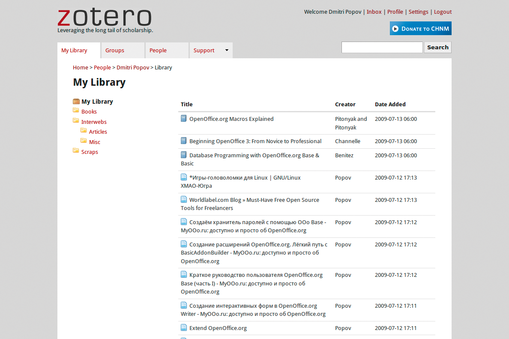Go to Dmitri Popov in the breadcrumb
Screen dimensions: 509x339
(133, 68)
